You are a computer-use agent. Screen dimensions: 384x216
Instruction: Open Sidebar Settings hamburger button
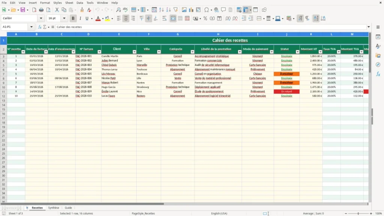tap(378, 27)
